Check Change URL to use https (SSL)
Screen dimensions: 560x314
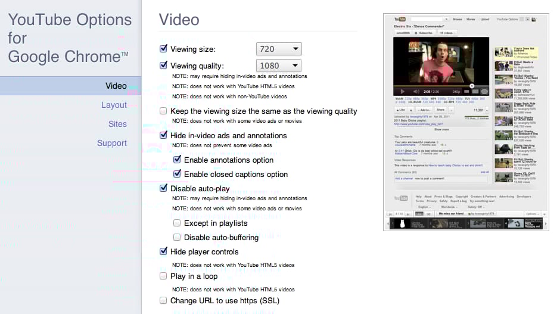[163, 300]
